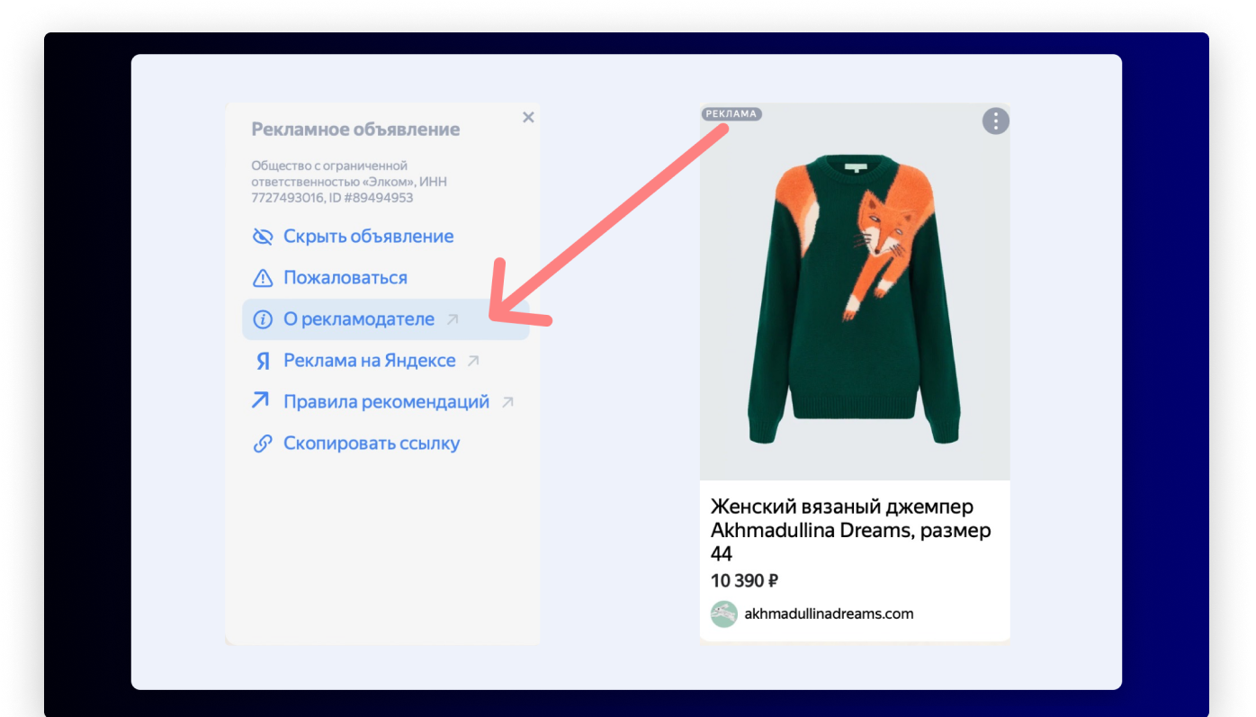Open Правила рекомендаций recommendation rules
The height and width of the screenshot is (717, 1256).
point(385,401)
